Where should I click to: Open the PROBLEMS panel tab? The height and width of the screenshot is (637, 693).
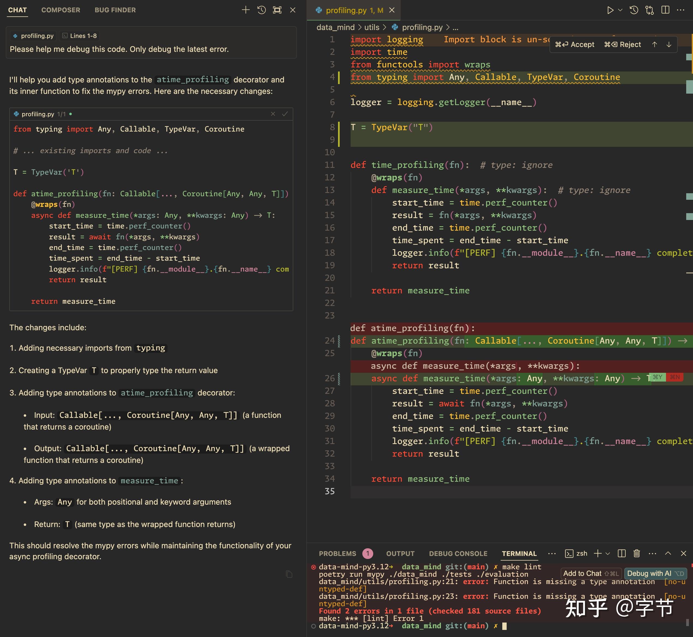click(337, 553)
